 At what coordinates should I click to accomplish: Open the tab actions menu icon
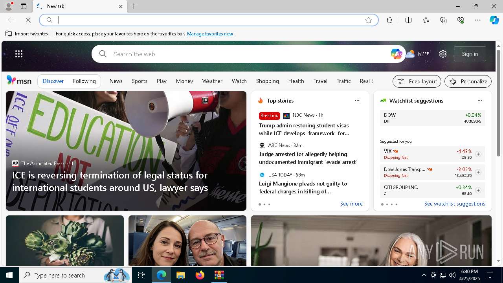[x=24, y=6]
